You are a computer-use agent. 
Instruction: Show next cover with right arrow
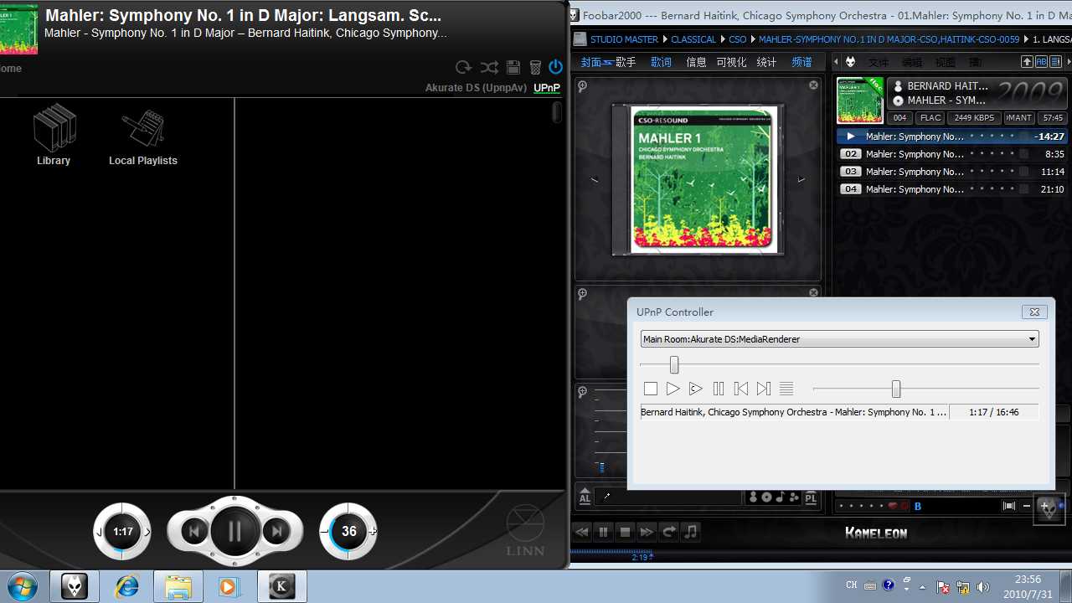801,179
